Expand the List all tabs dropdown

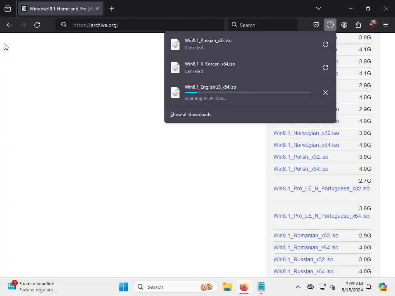pyautogui.click(x=318, y=8)
